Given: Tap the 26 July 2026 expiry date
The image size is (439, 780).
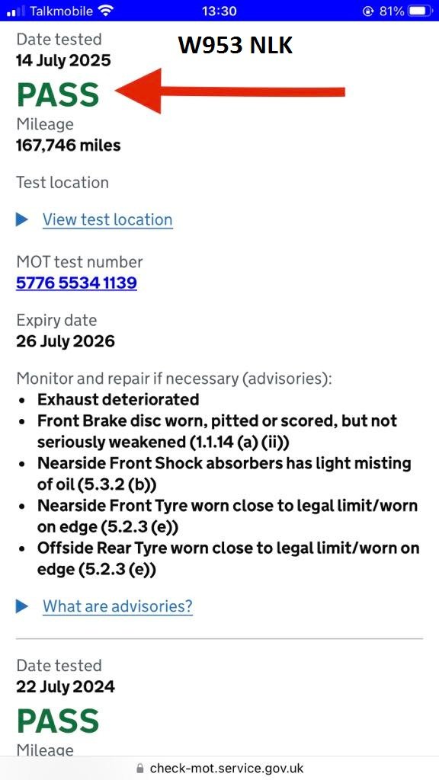Looking at the screenshot, I should [x=66, y=341].
